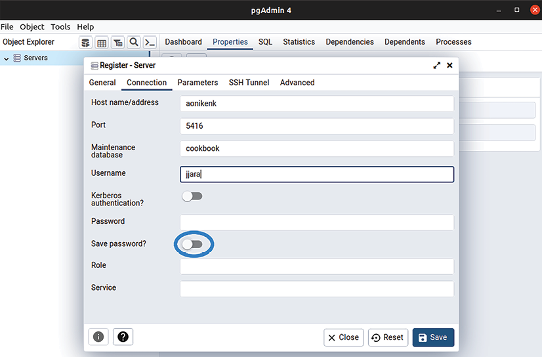This screenshot has width=542, height=357.
Task: Open View Data grid icon in Object Explorer
Action: pos(102,43)
